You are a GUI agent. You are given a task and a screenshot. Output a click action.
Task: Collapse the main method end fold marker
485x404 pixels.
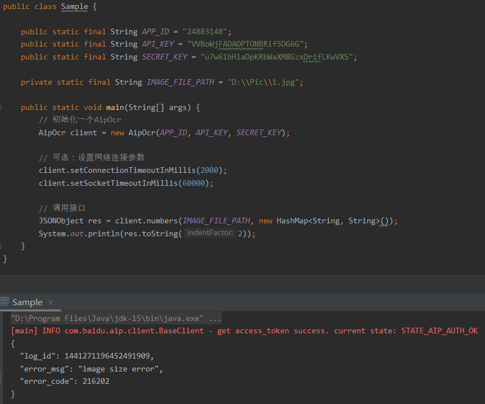tap(1, 246)
